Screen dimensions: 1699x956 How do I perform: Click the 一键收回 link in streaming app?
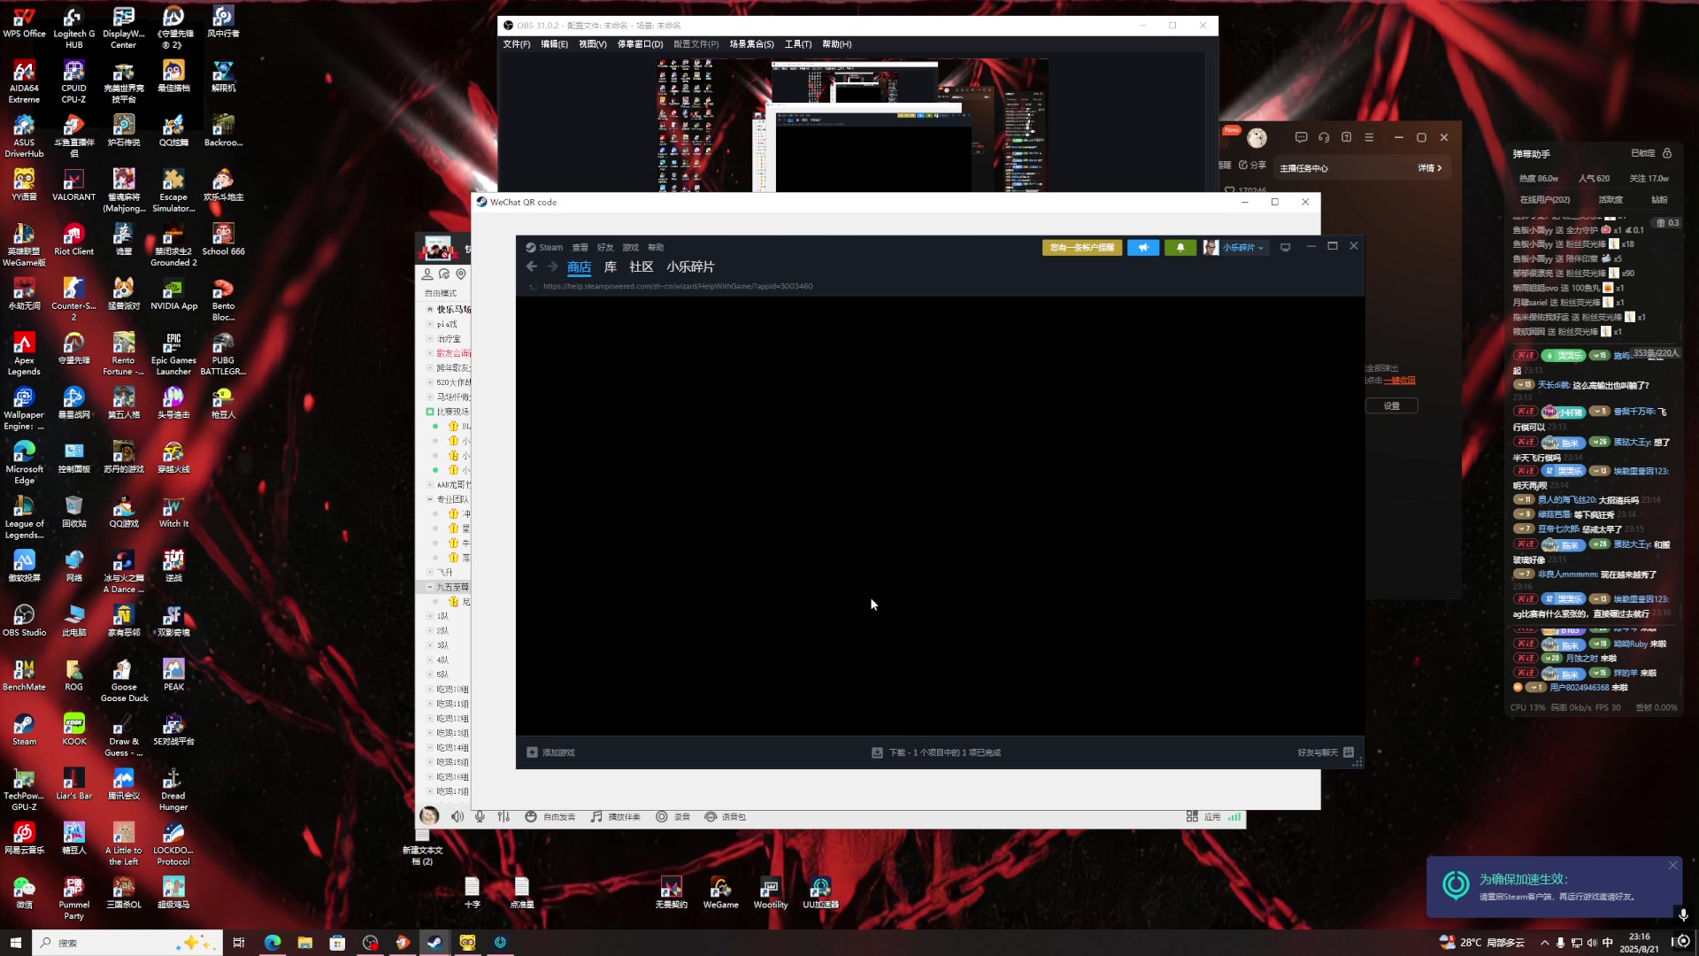(1400, 381)
